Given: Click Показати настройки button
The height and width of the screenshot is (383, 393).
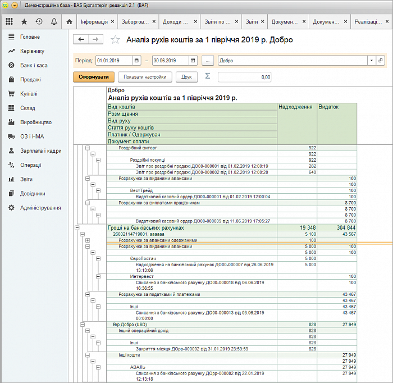Looking at the screenshot, I should (x=145, y=77).
